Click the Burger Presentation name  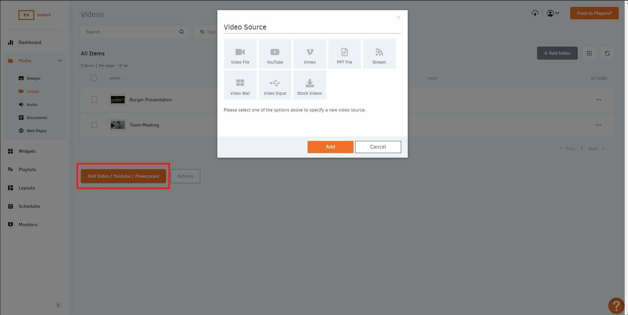click(x=151, y=100)
